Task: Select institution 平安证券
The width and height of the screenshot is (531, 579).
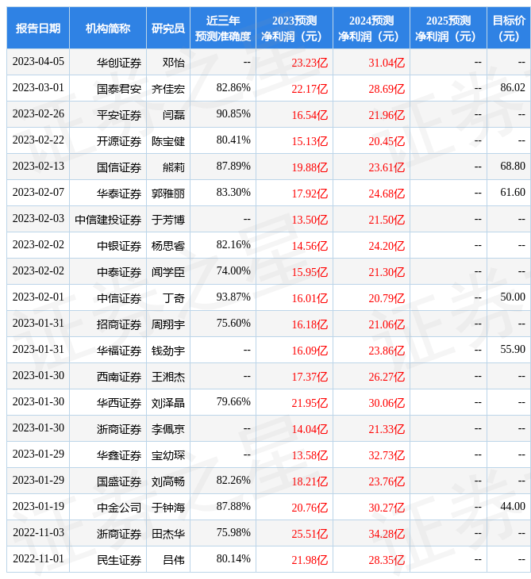Action: click(119, 115)
